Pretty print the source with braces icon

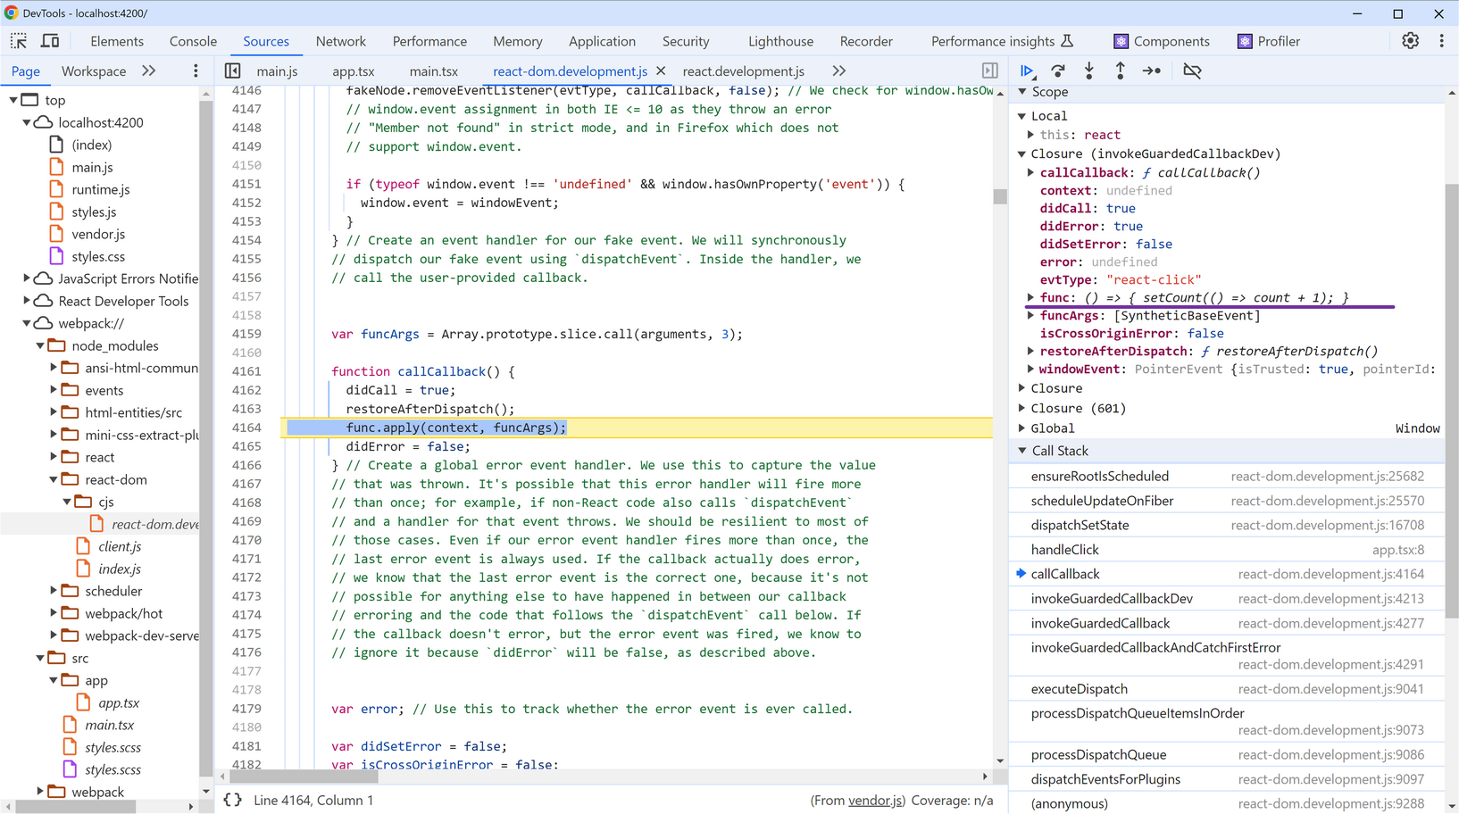(232, 800)
